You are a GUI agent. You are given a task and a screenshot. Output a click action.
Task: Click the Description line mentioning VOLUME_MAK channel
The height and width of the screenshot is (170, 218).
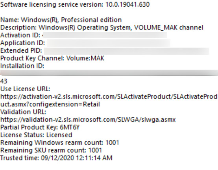pos(102,28)
